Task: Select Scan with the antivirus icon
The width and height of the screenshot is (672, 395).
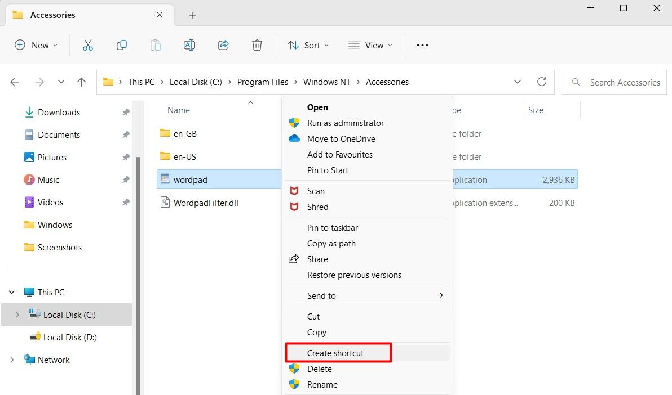Action: point(316,191)
